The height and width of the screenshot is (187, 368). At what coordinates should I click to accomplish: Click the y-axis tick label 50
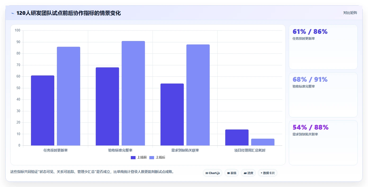pyautogui.click(x=18, y=88)
